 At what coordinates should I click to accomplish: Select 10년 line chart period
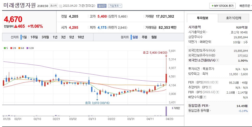click(x=81, y=37)
